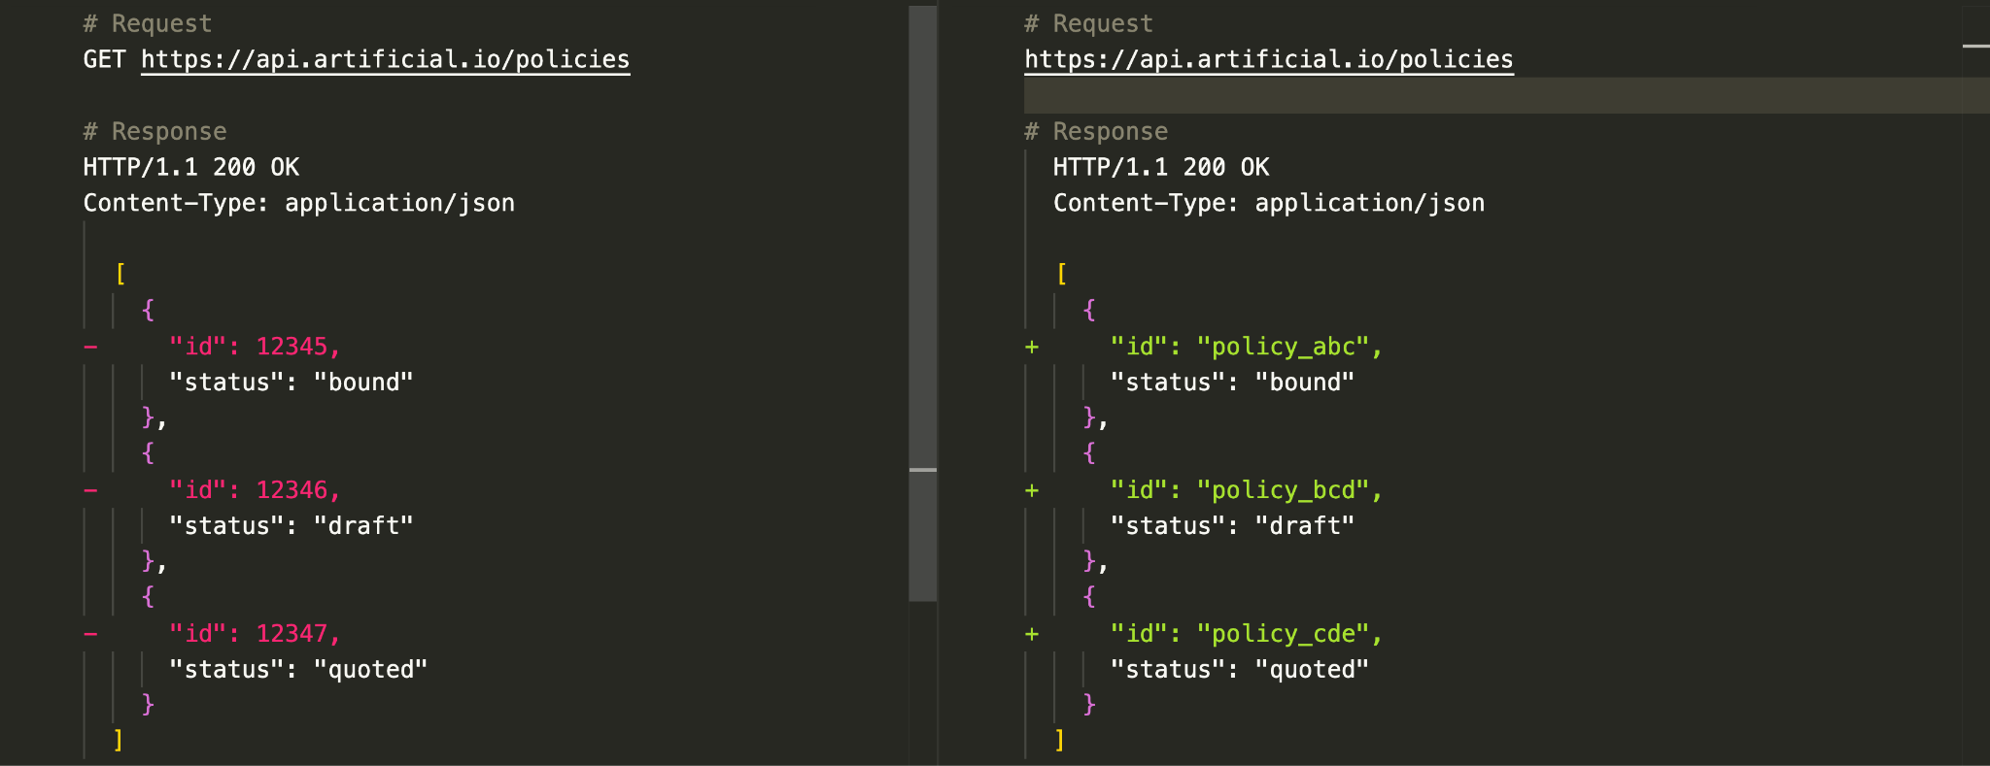The image size is (1990, 766).
Task: Click Content-Type header line in right pane
Action: tap(1269, 203)
